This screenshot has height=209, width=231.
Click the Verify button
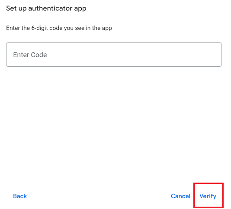208,196
